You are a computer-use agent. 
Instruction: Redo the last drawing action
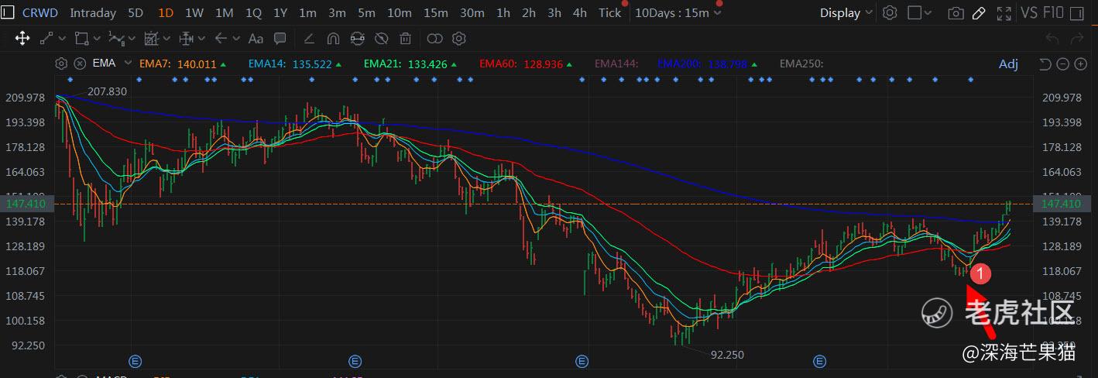(x=1077, y=38)
